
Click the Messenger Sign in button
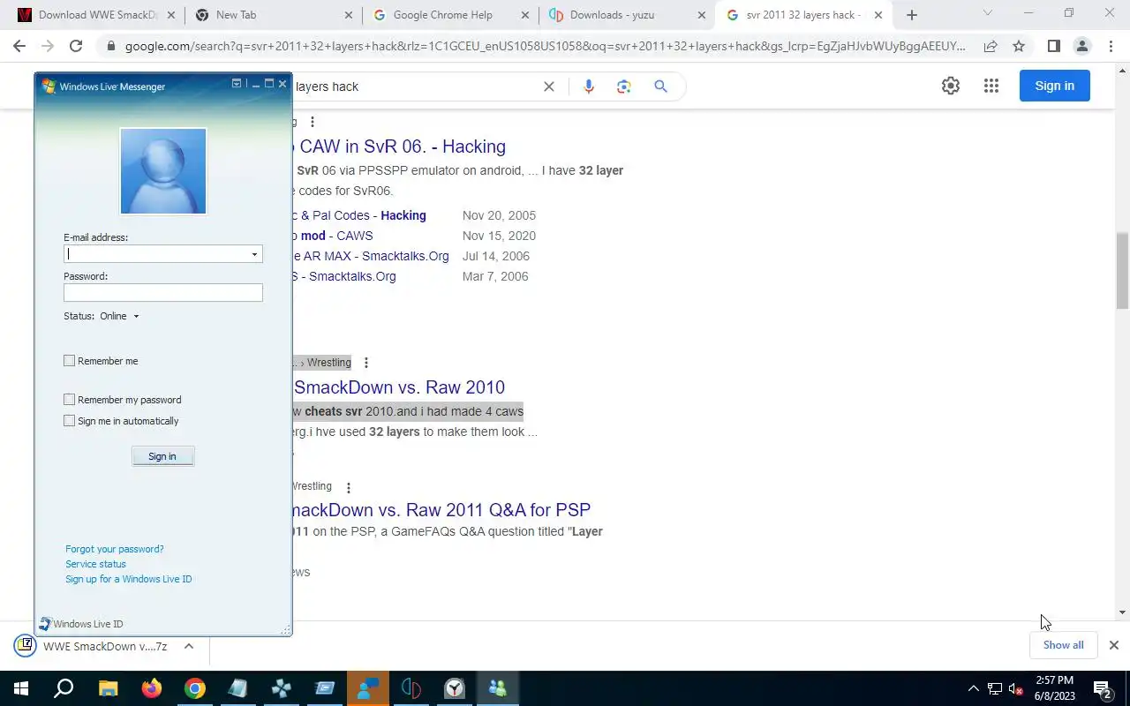pyautogui.click(x=162, y=456)
